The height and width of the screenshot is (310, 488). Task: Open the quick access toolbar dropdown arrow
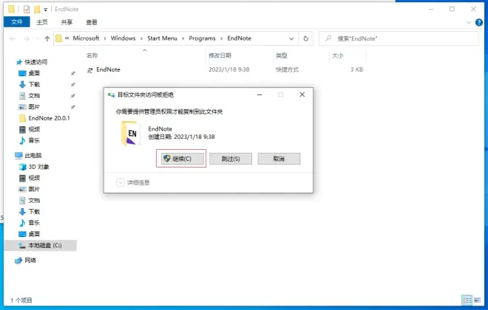(45, 10)
